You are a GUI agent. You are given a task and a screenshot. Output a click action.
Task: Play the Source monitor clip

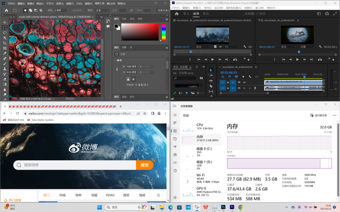(213, 59)
